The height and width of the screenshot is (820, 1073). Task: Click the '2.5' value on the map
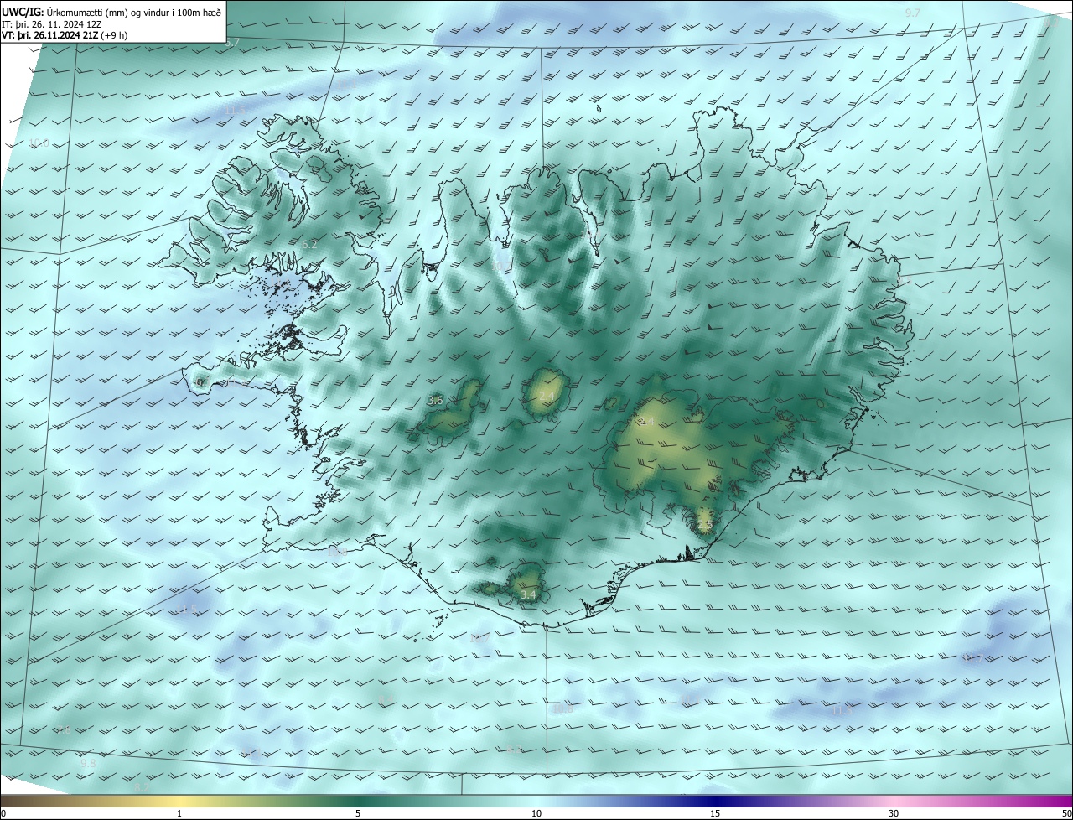704,525
